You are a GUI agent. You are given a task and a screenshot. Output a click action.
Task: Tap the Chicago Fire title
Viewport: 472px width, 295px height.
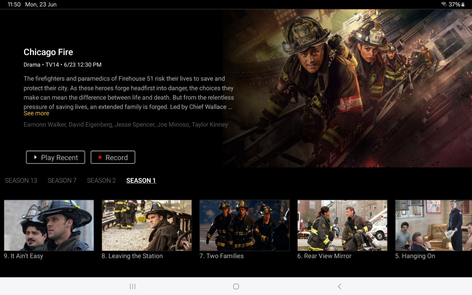[x=48, y=52]
